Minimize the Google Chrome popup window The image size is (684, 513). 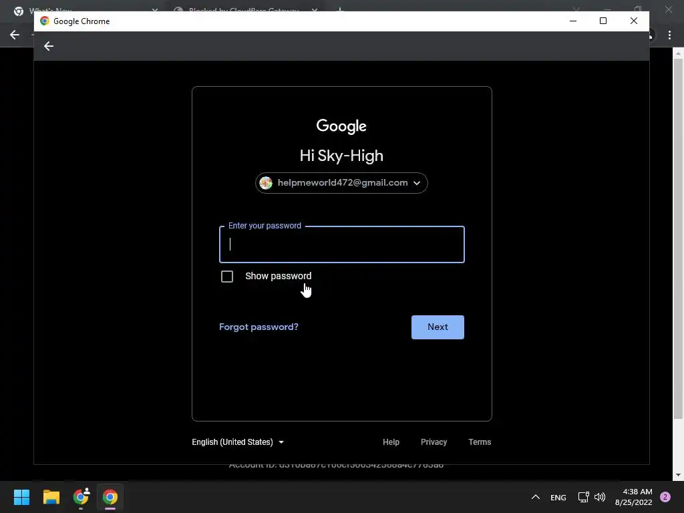572,21
